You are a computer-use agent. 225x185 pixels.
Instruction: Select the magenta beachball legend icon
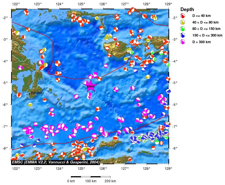(x=183, y=42)
